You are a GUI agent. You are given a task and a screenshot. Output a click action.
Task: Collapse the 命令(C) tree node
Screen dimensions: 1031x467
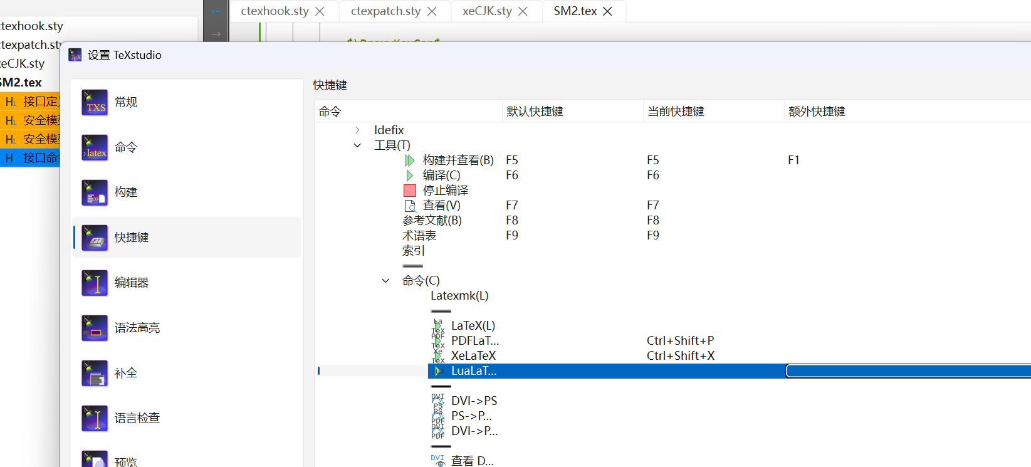pos(385,281)
